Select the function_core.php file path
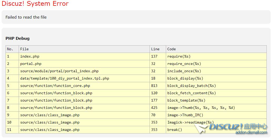272x139 pixels. (55, 86)
